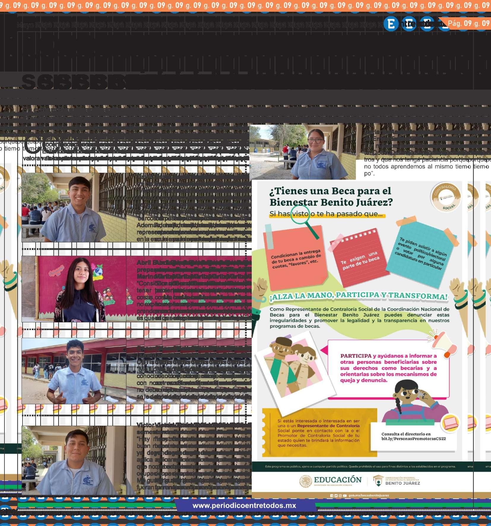Click the Facebook icon in the ad footer
Viewport: 491px width, 526px height.
pyautogui.click(x=332, y=495)
